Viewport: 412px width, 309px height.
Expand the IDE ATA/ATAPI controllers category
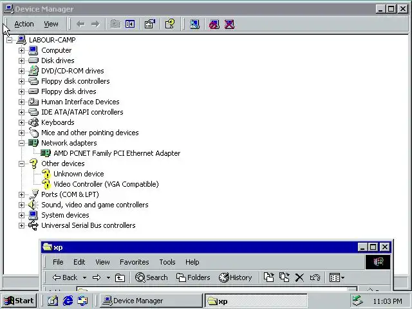pos(21,112)
